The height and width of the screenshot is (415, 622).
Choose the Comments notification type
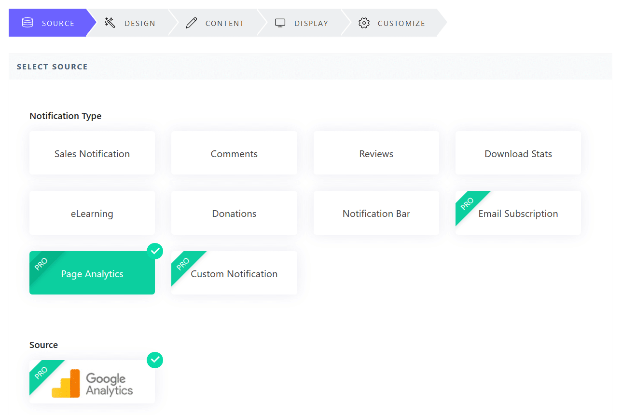[x=234, y=153]
